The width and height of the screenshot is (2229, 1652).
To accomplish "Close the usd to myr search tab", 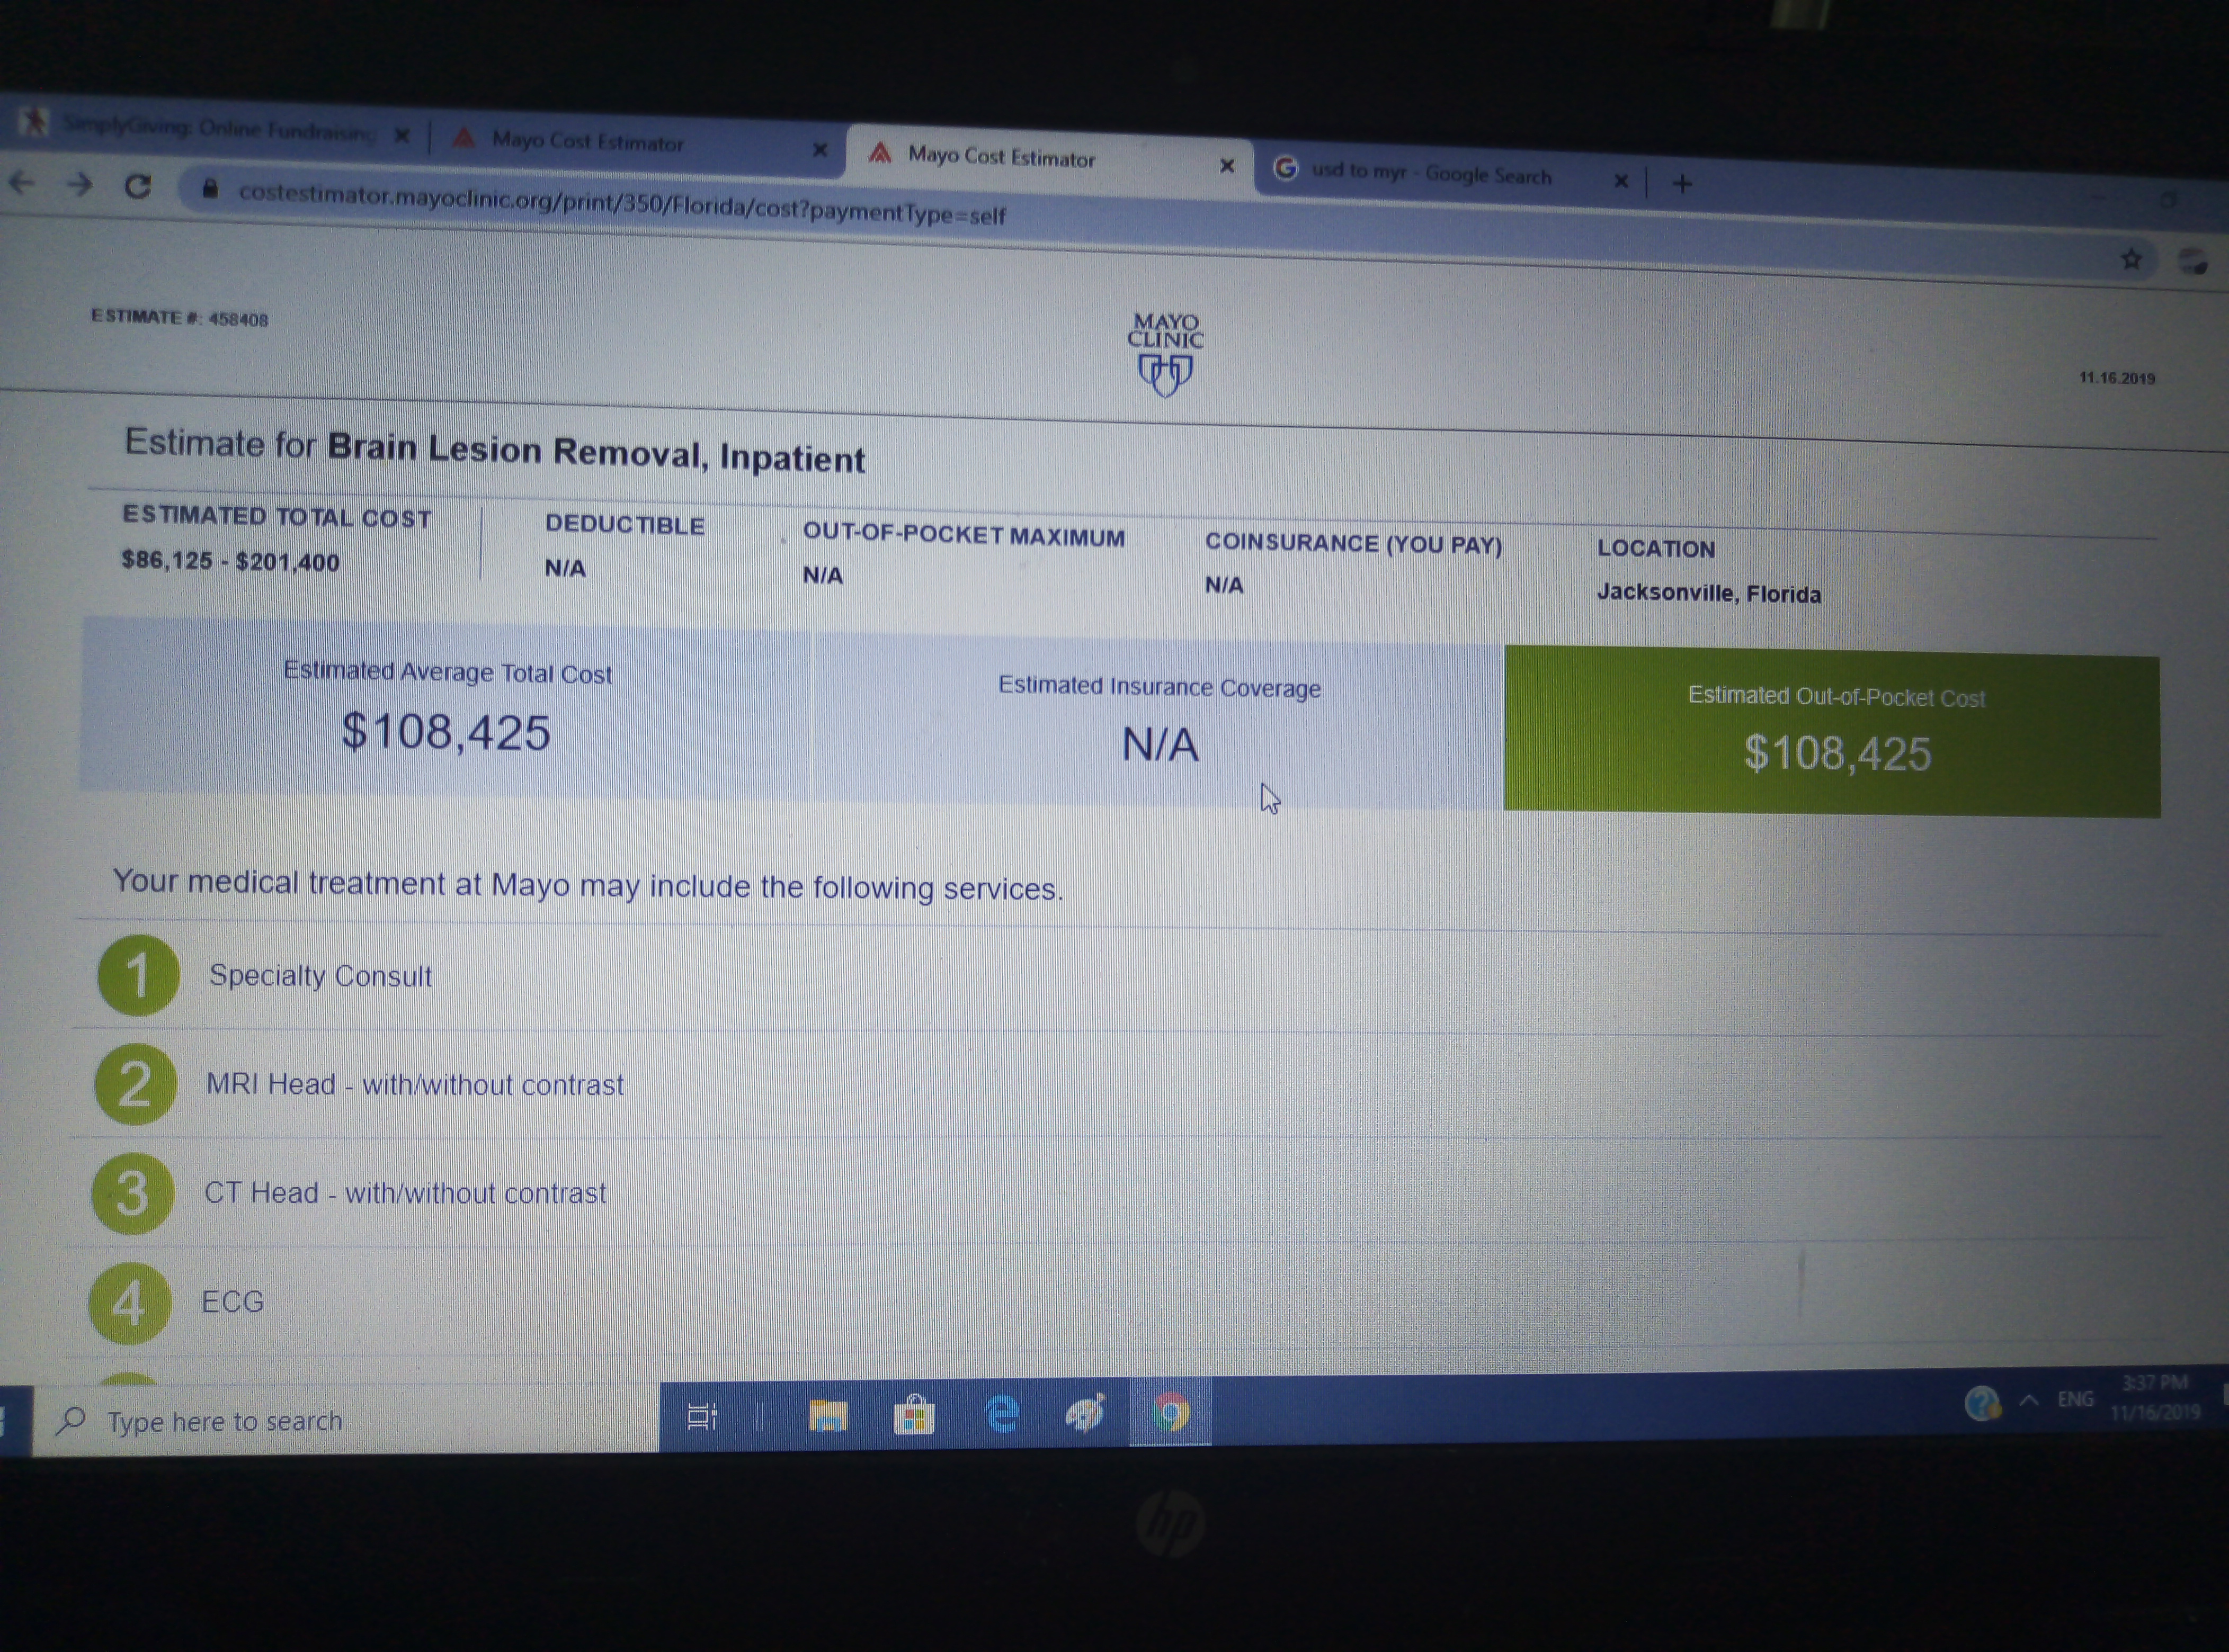I will (1621, 181).
